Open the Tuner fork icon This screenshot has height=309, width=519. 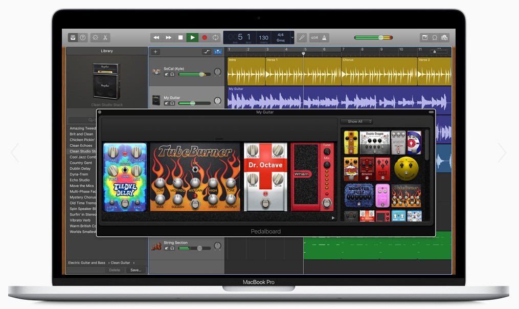pos(302,37)
